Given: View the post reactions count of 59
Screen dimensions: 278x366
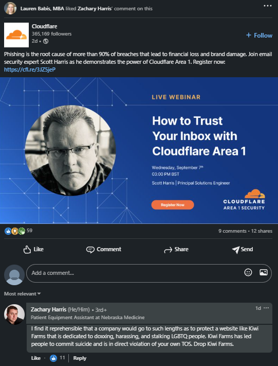Looking at the screenshot, I should [x=18, y=231].
